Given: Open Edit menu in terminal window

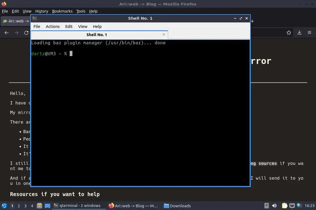Looking at the screenshot, I should coord(69,27).
